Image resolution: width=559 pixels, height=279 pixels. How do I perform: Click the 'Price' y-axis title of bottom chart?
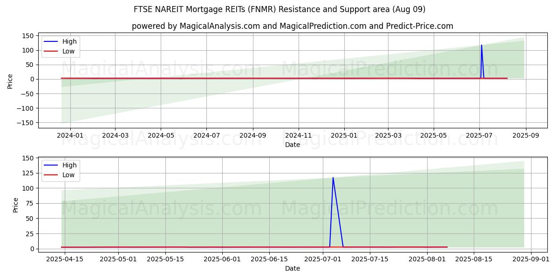(x=16, y=205)
